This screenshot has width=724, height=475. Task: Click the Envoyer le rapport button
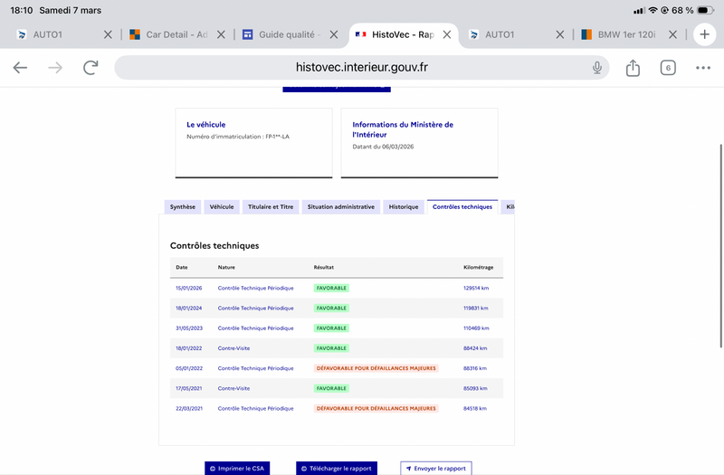click(436, 469)
